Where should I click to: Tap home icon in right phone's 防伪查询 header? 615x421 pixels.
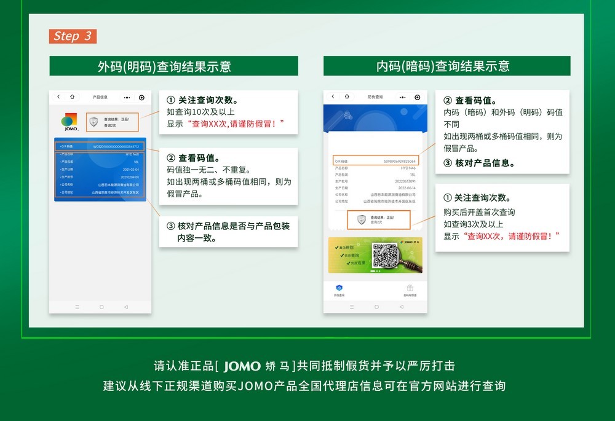click(347, 97)
